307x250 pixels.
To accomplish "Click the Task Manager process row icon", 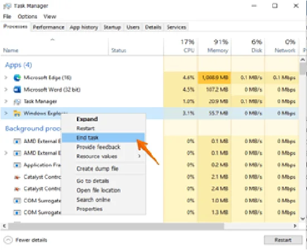I will click(x=17, y=102).
